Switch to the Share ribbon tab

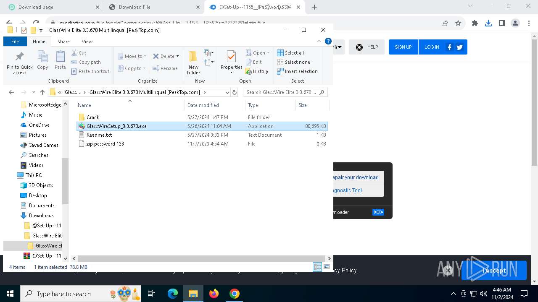click(64, 42)
